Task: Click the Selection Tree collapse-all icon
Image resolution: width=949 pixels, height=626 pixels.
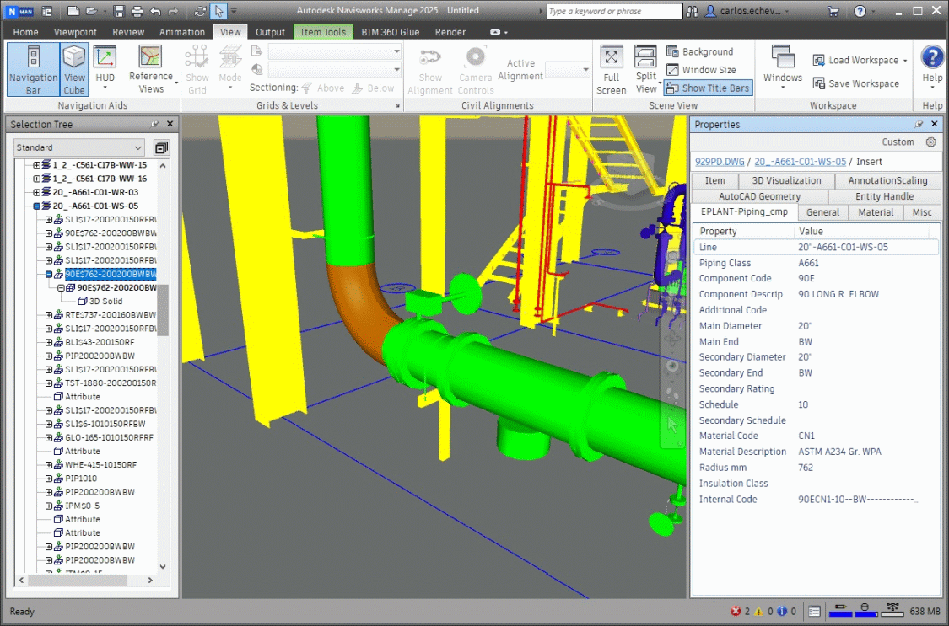Action: click(162, 147)
